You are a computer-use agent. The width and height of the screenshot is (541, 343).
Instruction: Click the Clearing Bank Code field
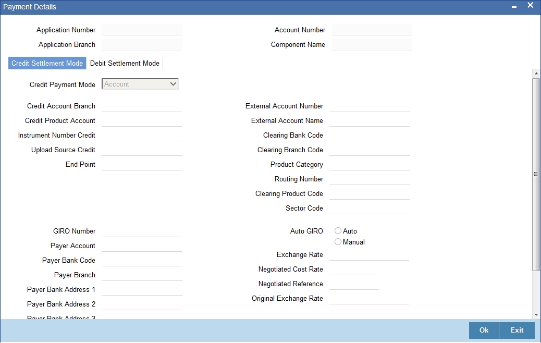coord(370,135)
